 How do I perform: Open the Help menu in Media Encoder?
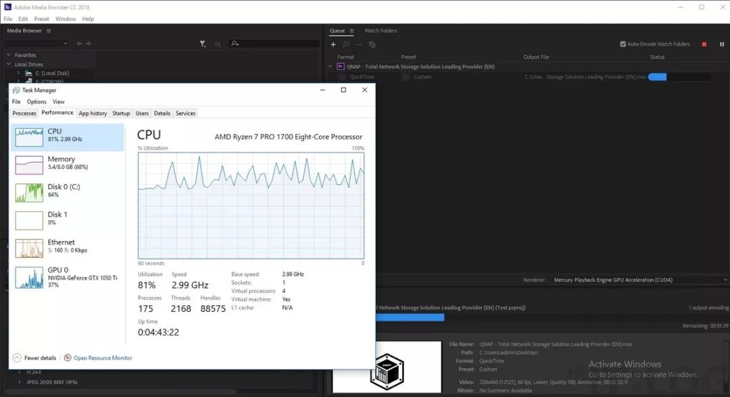coord(88,19)
